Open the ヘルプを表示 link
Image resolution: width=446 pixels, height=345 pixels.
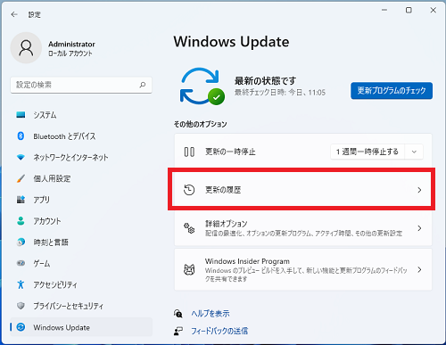[x=211, y=313]
